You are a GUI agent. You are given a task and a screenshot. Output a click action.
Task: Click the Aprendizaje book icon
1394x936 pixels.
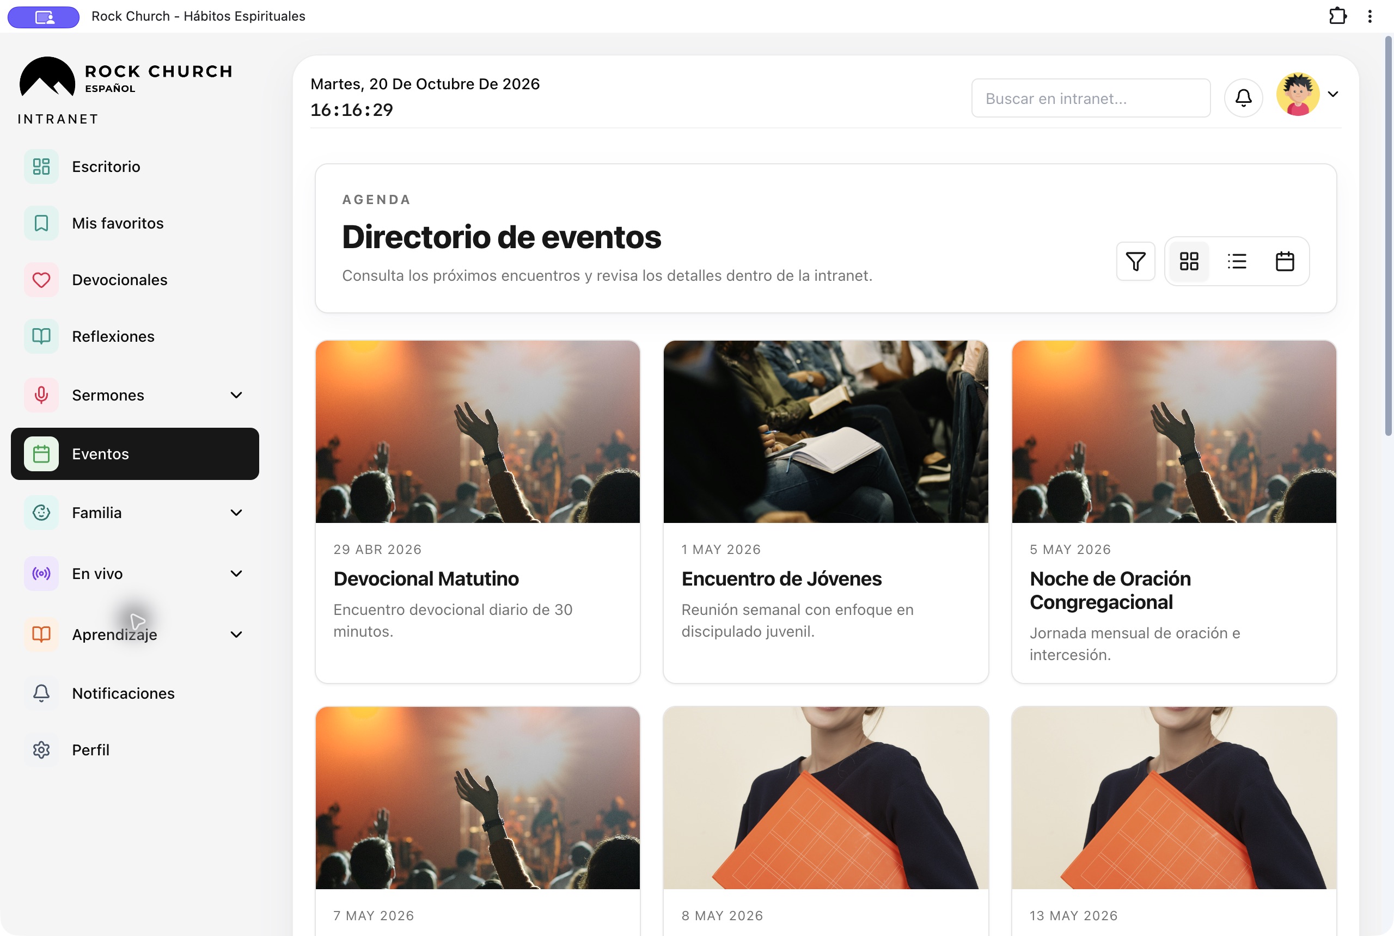[41, 634]
